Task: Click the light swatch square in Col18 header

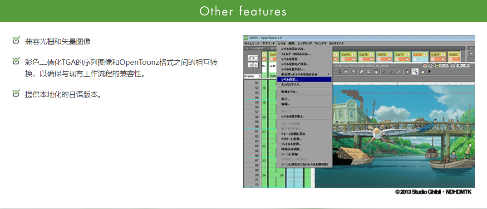Action: click(415, 59)
